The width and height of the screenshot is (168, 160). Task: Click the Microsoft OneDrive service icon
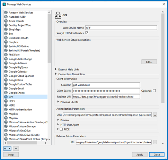6,130
